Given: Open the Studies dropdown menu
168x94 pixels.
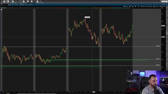Looking at the screenshot, I should tap(156, 6).
